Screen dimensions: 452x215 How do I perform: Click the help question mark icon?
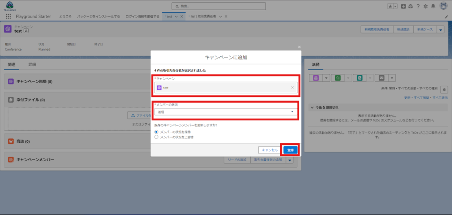pyautogui.click(x=418, y=6)
